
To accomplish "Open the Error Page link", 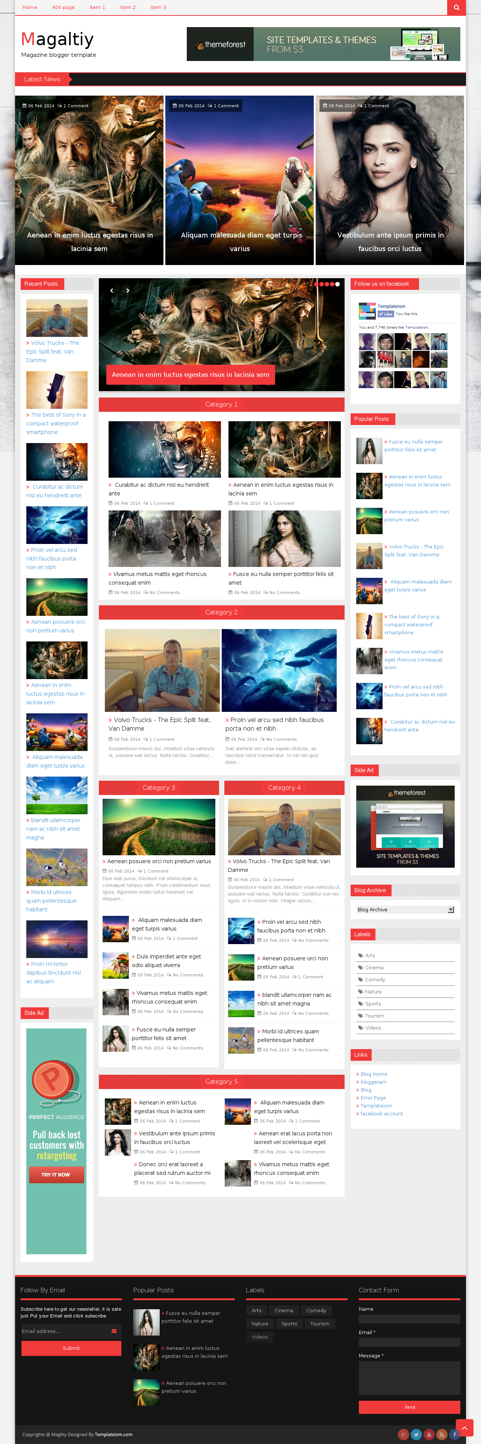I will click(373, 1098).
